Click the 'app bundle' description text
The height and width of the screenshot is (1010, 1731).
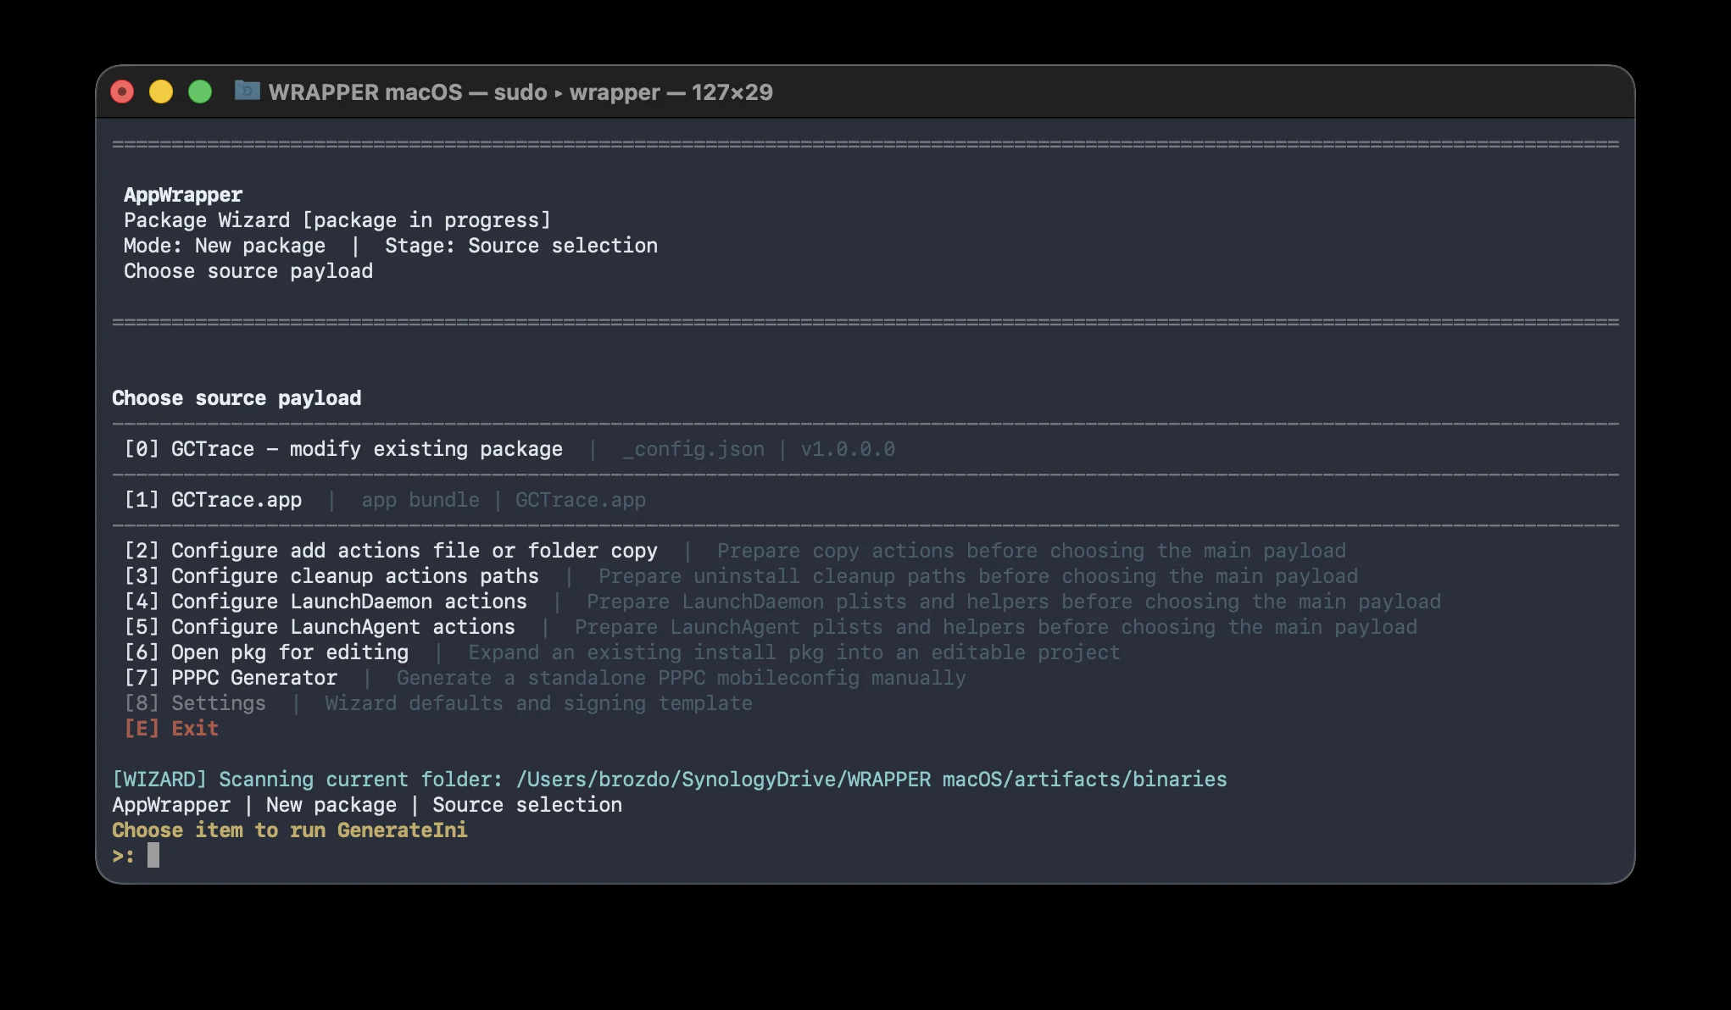click(420, 500)
